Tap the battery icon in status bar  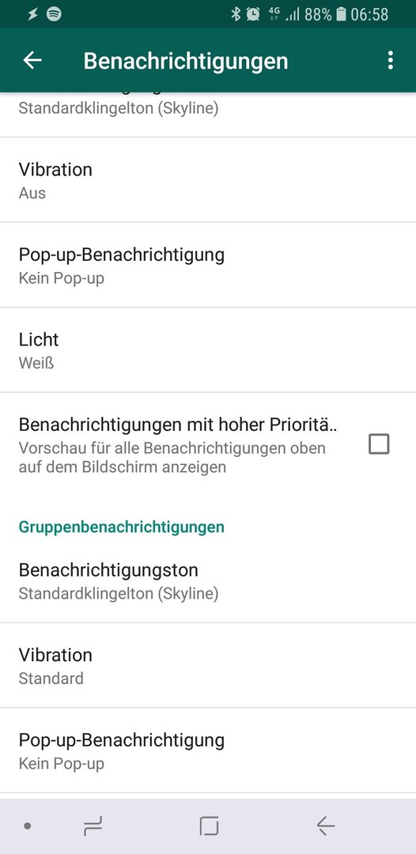pyautogui.click(x=342, y=14)
